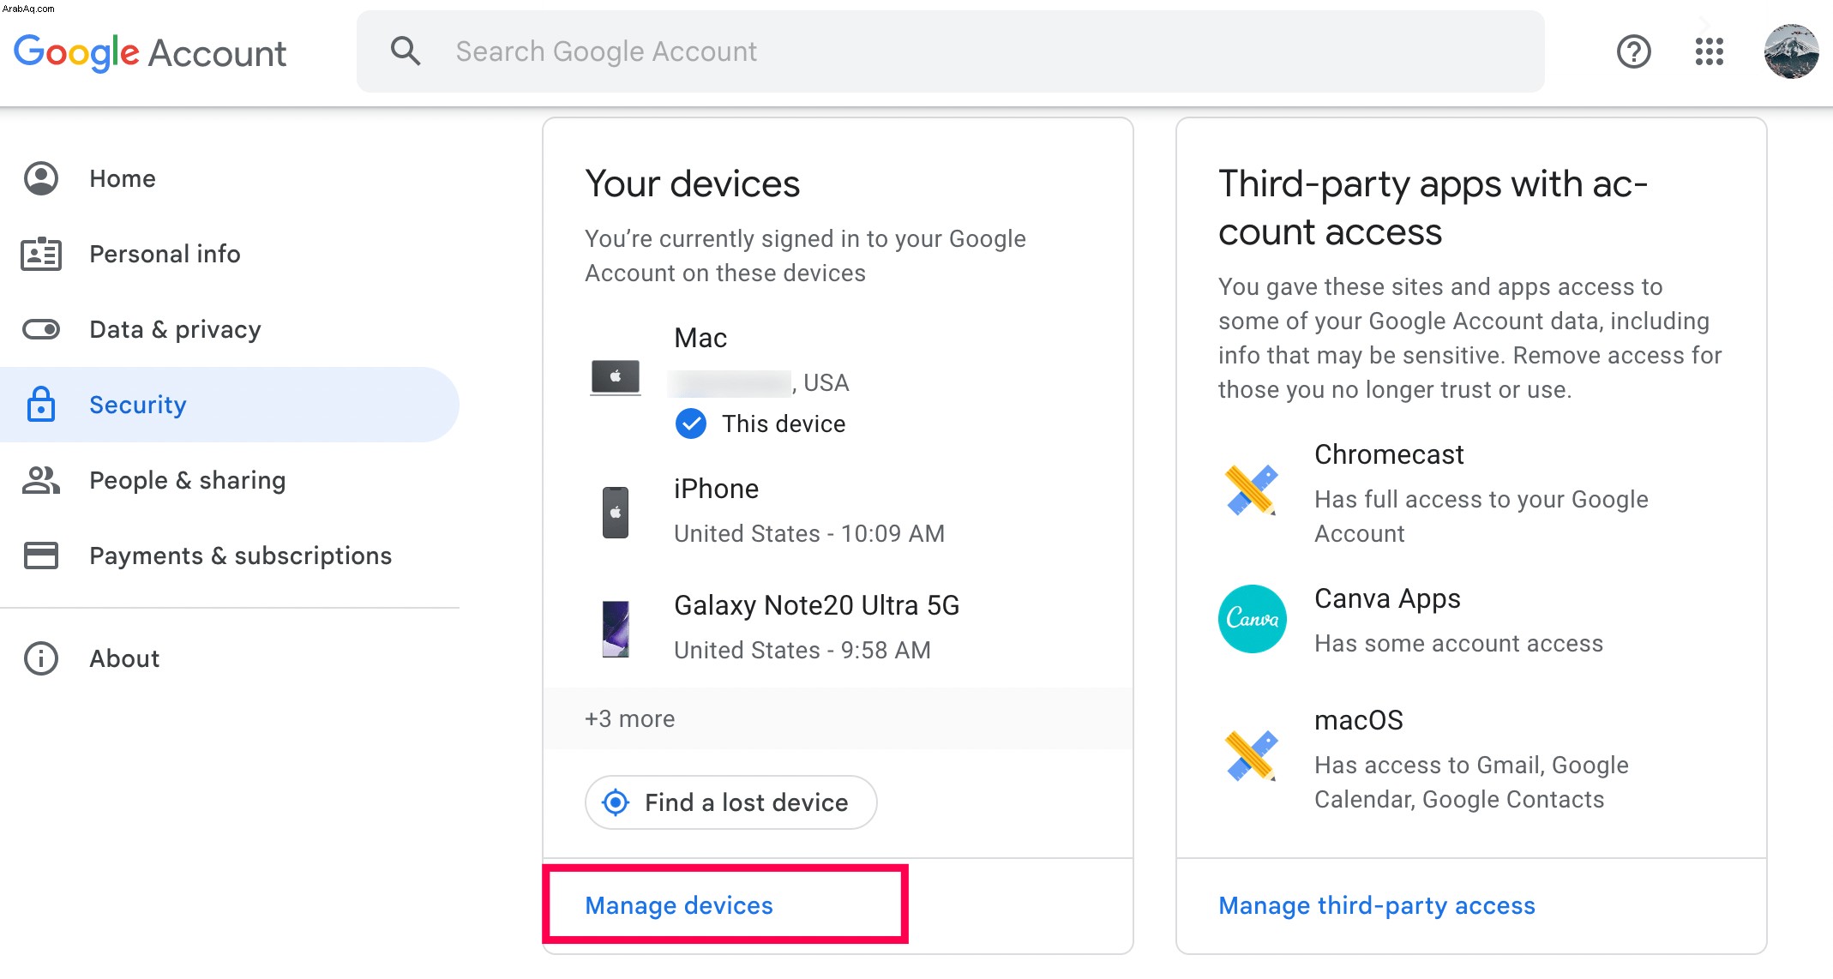Viewport: 1833px width, 979px height.
Task: Click the macOS app icon
Action: pyautogui.click(x=1252, y=756)
